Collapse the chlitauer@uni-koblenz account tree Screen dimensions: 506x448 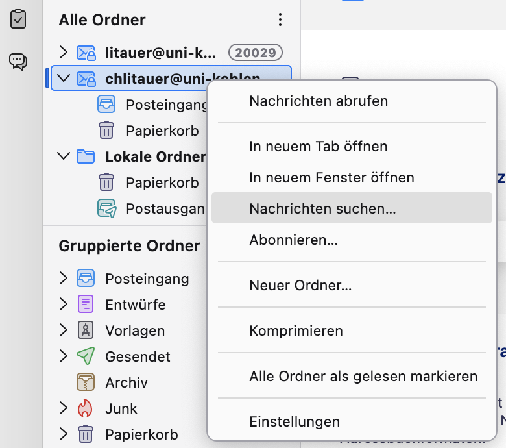pyautogui.click(x=63, y=79)
